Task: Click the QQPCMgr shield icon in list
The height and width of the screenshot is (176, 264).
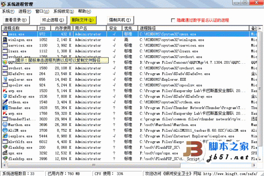Action: coord(5,62)
